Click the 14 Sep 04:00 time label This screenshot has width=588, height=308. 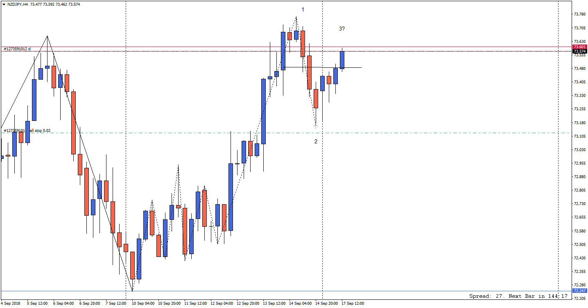[x=301, y=304]
